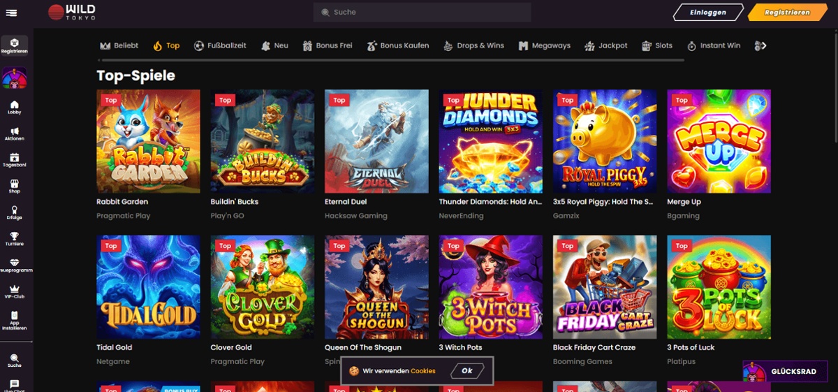Viewport: 838px width, 392px height.
Task: Open the Megaways category
Action: (x=544, y=45)
